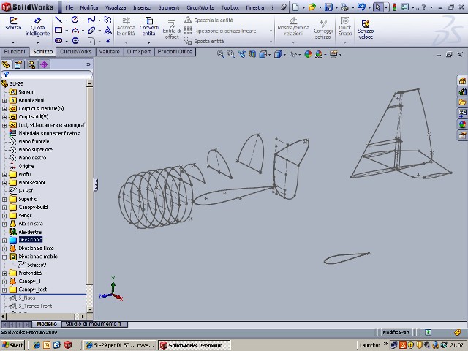
Task: Open the Strumenti menu
Action: tap(169, 7)
